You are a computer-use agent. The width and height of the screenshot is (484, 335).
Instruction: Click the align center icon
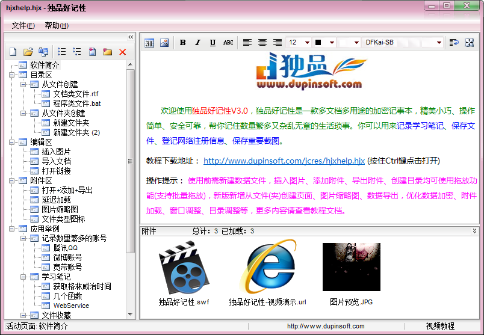(262, 43)
